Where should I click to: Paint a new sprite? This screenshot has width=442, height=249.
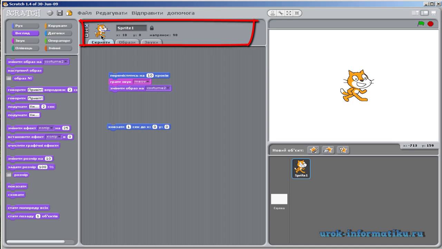(314, 150)
